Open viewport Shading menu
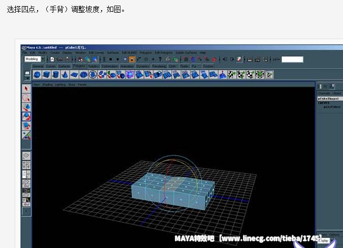The width and height of the screenshot is (343, 248). click(x=47, y=85)
